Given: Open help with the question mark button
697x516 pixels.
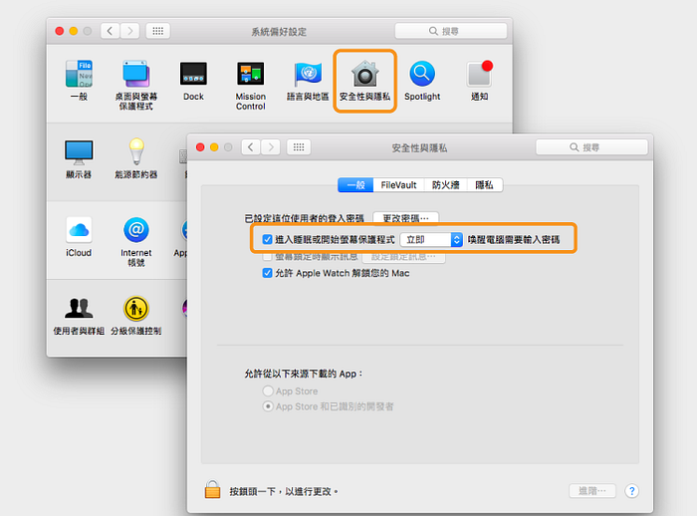Looking at the screenshot, I should (x=631, y=491).
